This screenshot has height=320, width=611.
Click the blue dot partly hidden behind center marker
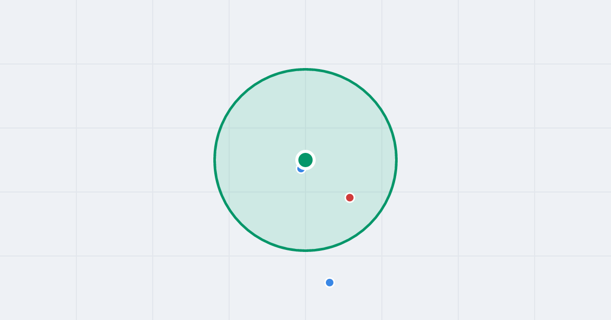click(x=300, y=170)
